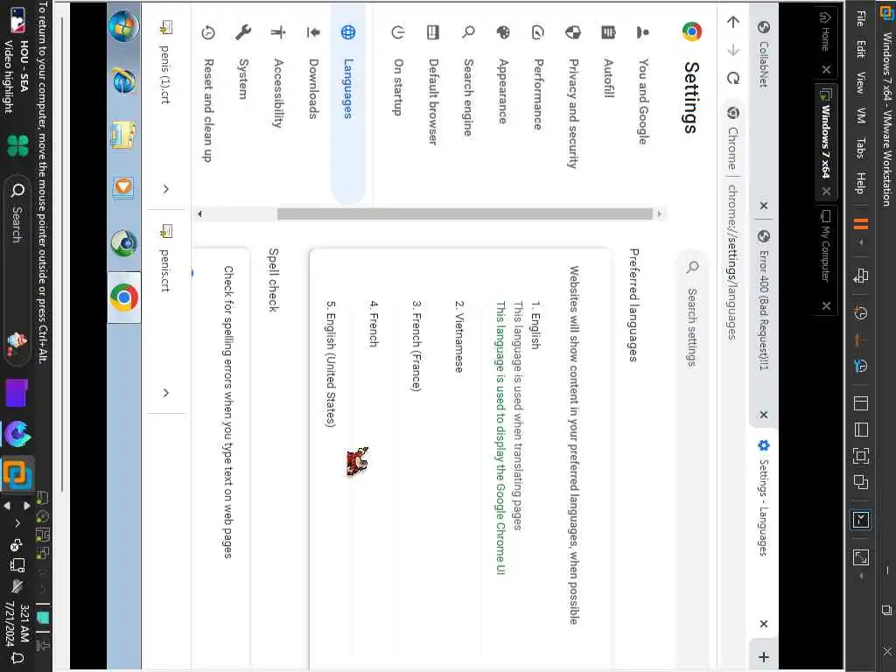Open the VM menu
The image size is (896, 672).
click(860, 115)
